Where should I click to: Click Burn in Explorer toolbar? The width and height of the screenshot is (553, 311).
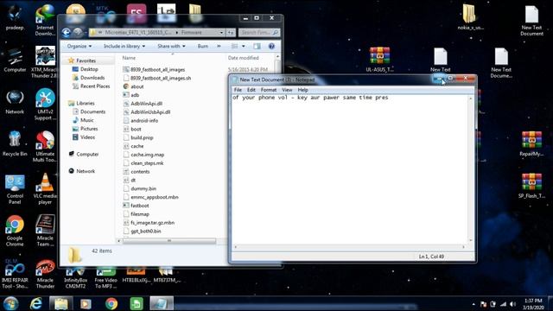tap(203, 46)
